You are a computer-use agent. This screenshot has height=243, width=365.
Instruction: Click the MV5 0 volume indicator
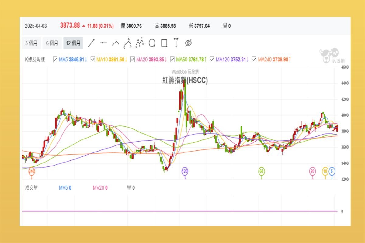point(65,188)
